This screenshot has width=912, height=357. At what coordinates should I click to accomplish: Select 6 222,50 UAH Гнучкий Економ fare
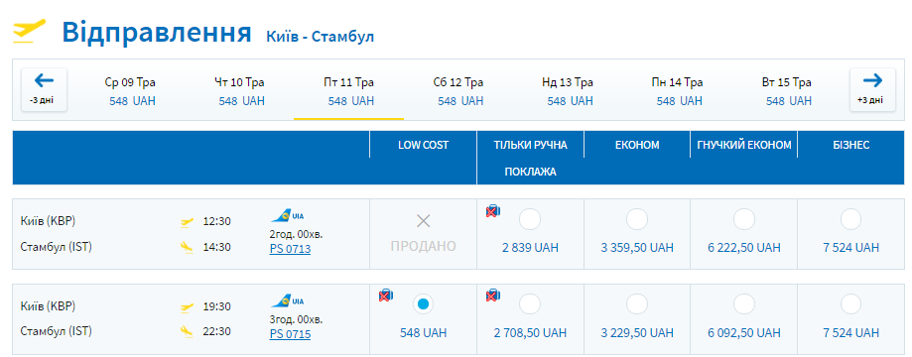pyautogui.click(x=744, y=220)
